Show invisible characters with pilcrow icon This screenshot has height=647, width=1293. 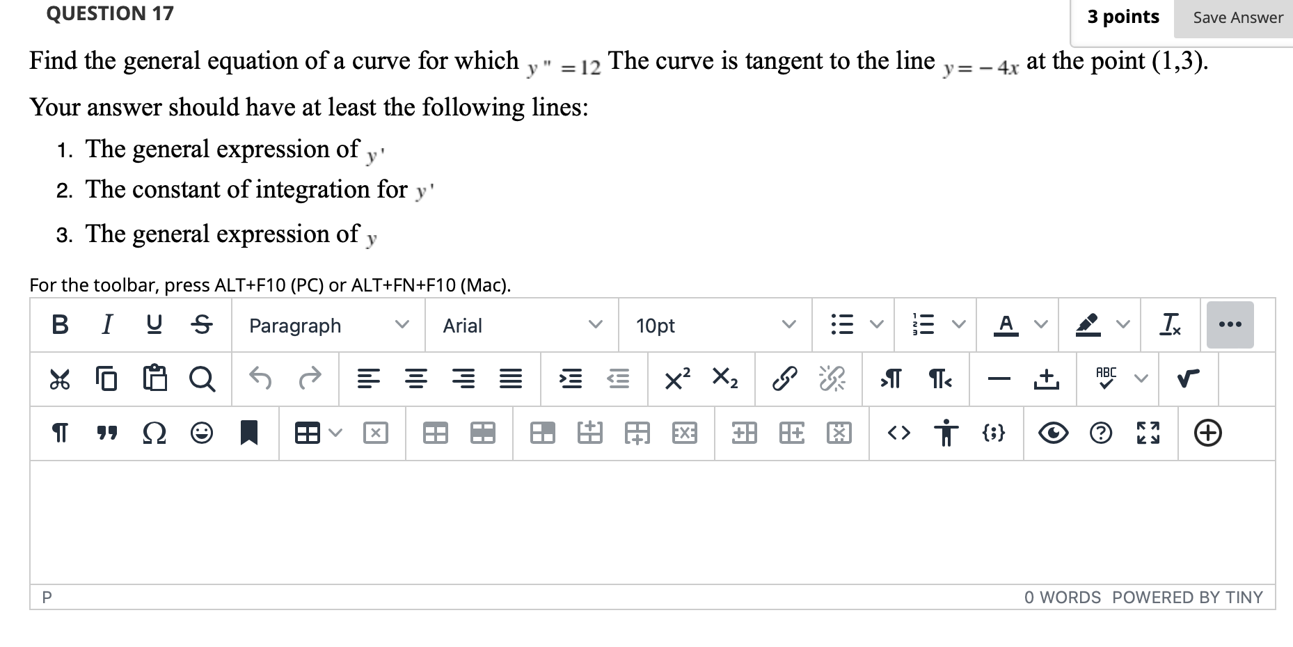point(60,433)
